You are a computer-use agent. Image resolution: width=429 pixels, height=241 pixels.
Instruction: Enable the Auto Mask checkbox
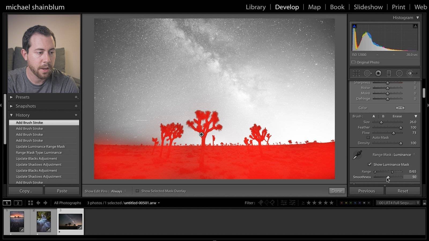(368, 138)
